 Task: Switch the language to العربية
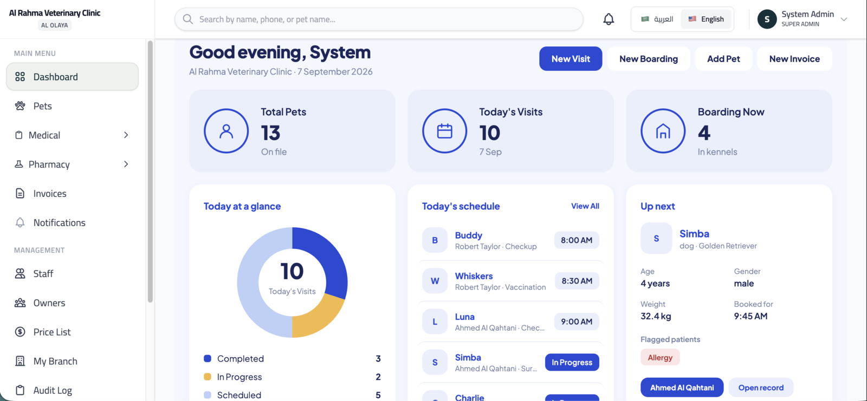point(657,19)
